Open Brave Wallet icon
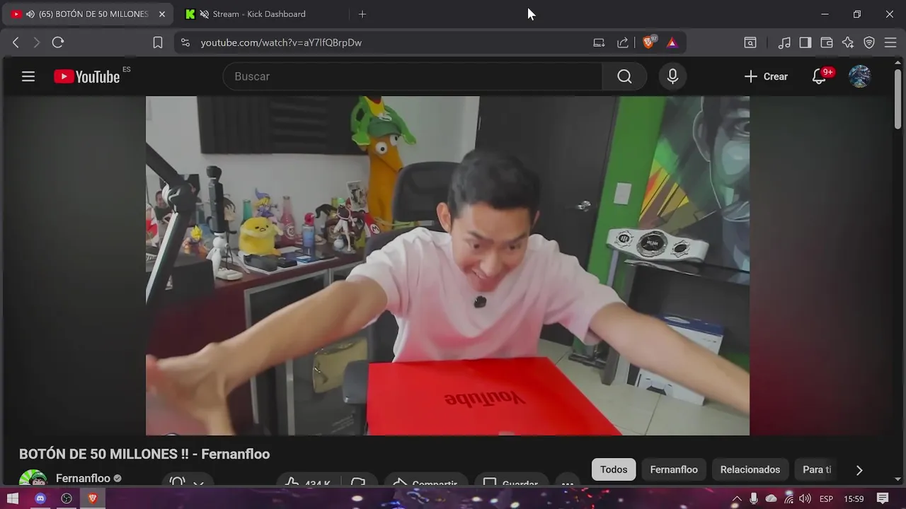 pyautogui.click(x=827, y=42)
